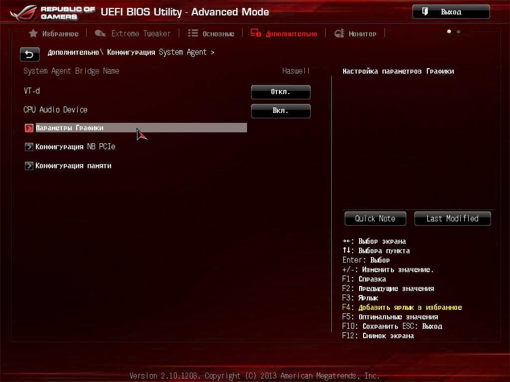510x382 pixels.
Task: Click Выбор экрана hint text
Action: [x=382, y=241]
